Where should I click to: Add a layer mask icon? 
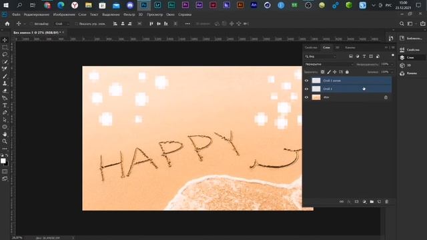tap(356, 201)
